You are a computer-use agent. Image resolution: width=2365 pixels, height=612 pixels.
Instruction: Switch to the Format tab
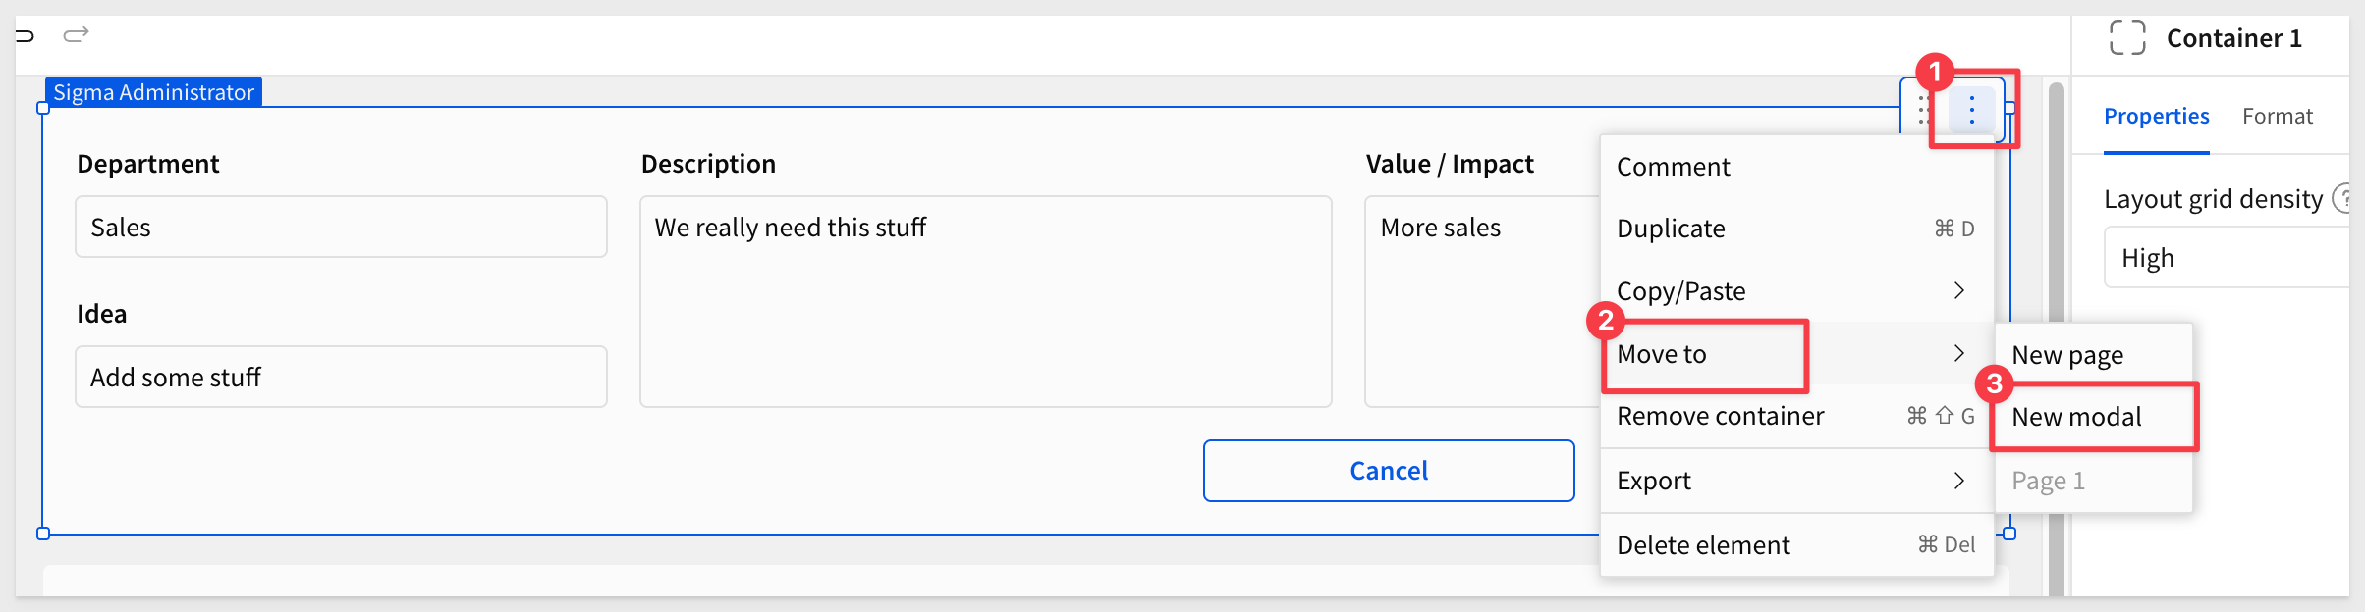[x=2277, y=117]
